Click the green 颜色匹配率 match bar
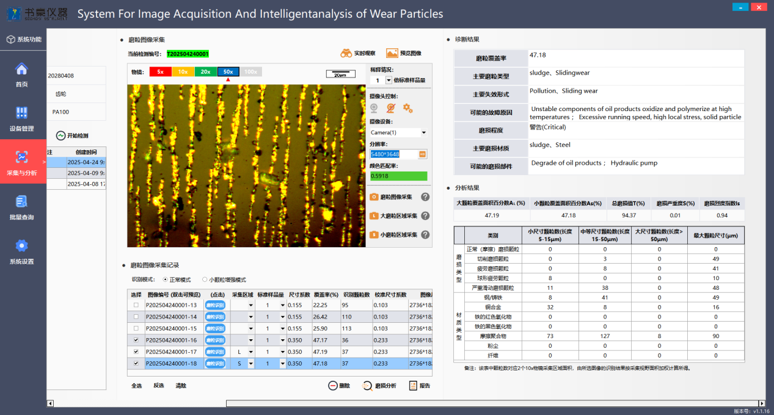 point(399,175)
